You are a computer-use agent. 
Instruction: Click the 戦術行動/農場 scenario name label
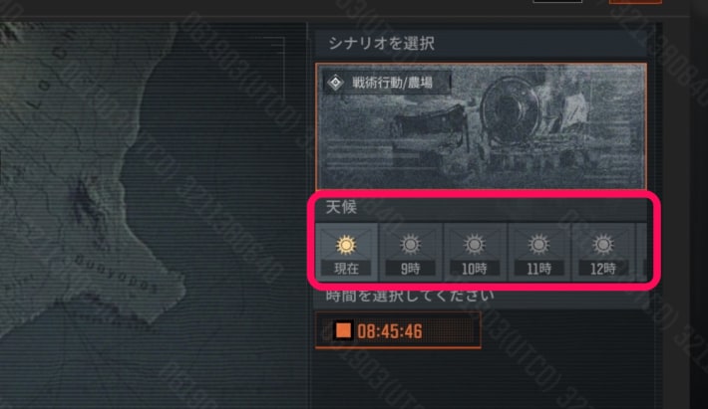[392, 83]
